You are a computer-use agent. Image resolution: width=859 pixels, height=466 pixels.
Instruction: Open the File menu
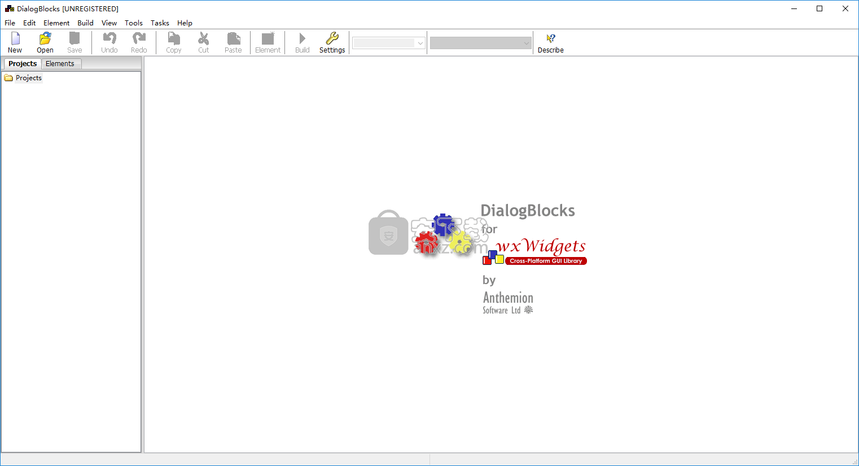click(10, 23)
